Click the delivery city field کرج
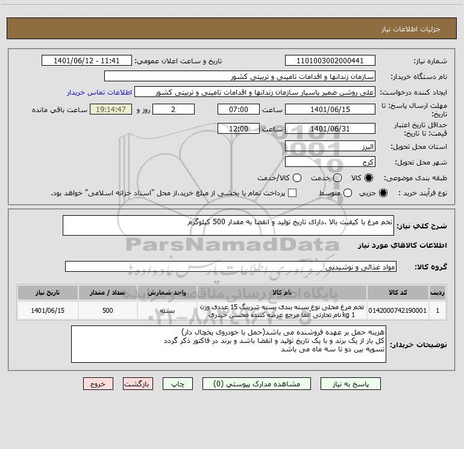This screenshot has width=464, height=449. 330,162
